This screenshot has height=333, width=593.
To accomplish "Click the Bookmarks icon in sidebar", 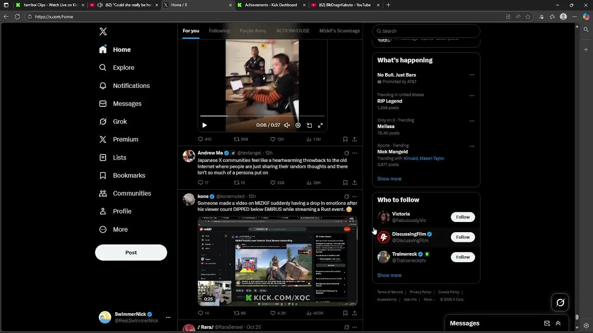I will [103, 175].
